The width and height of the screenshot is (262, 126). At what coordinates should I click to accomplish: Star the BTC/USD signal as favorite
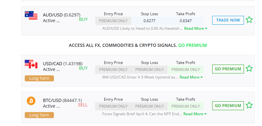(x=249, y=105)
